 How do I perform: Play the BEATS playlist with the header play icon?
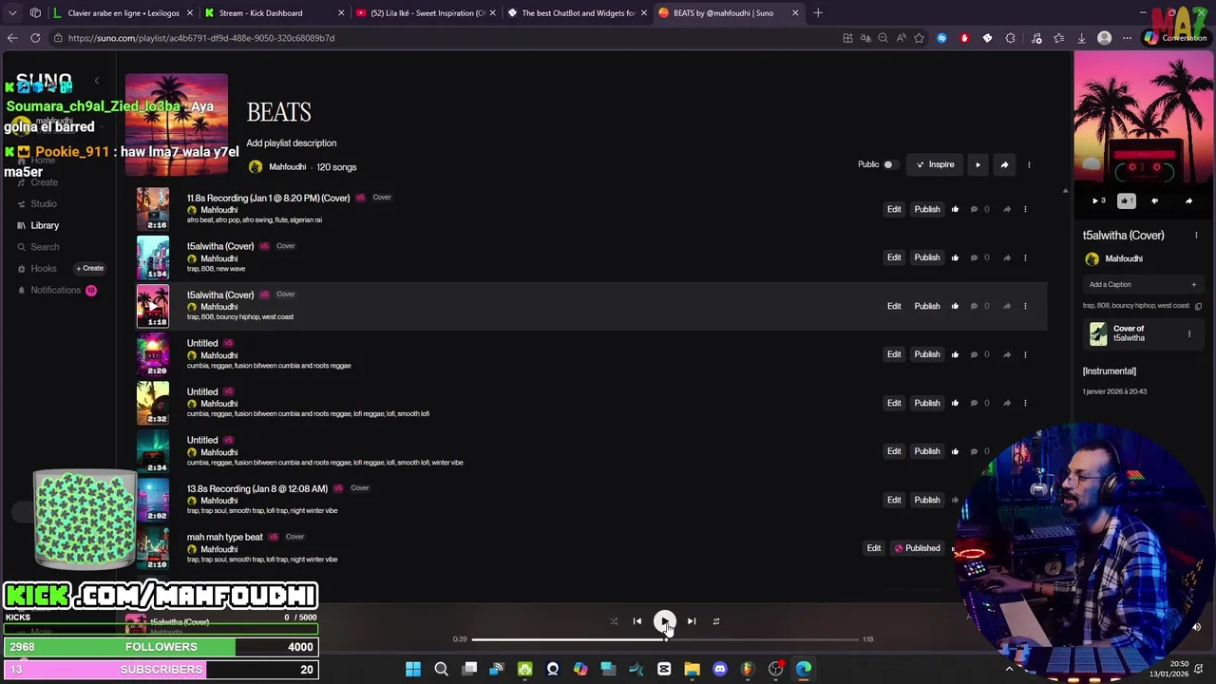tap(978, 164)
